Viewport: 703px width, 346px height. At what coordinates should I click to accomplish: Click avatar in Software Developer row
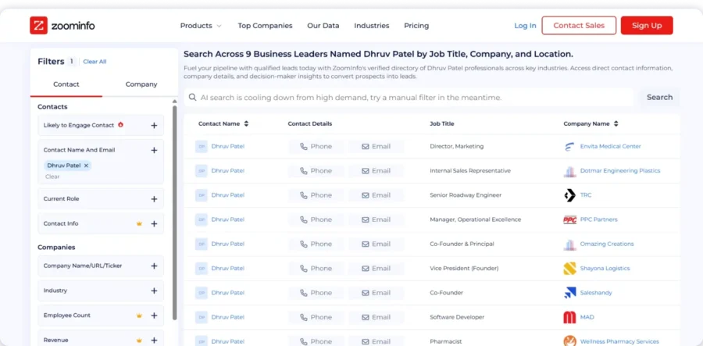coord(202,317)
